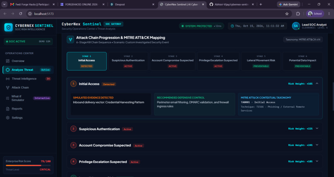This screenshot has height=177, width=334.
Task: Click the Attack Chain Progression header icon
Action: pyautogui.click(x=70, y=40)
